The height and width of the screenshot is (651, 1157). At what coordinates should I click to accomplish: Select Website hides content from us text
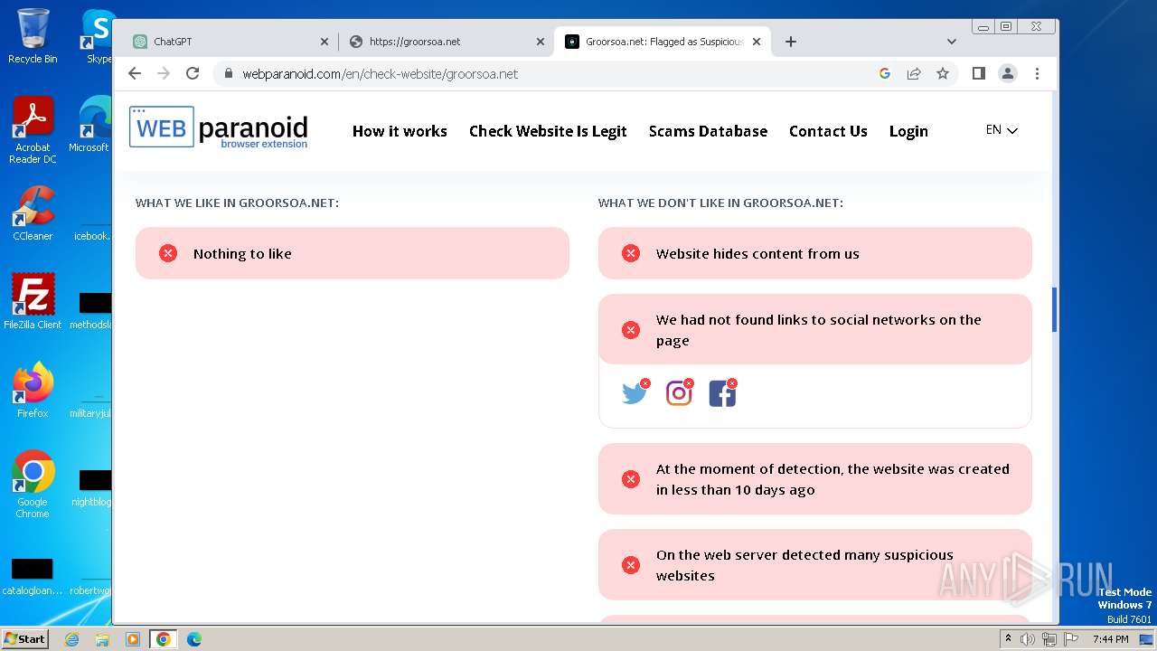[757, 254]
